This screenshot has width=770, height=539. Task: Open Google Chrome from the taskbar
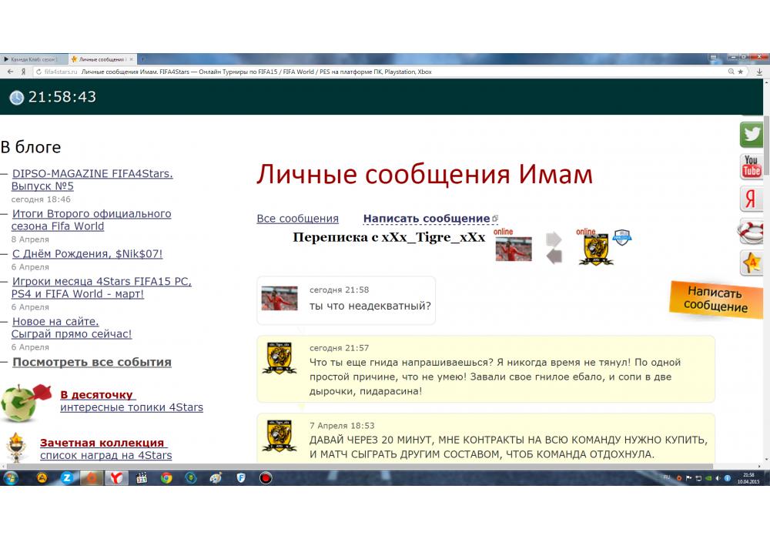point(166,477)
